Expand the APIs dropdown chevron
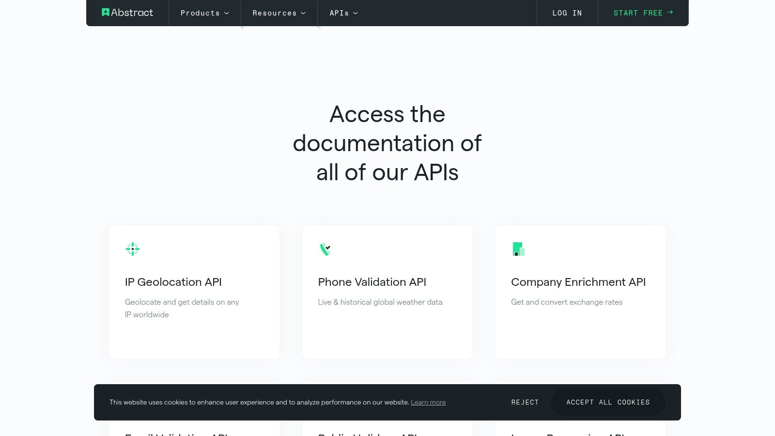 tap(356, 13)
